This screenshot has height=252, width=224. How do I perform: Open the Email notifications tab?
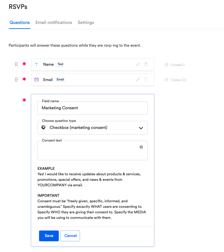point(54,22)
